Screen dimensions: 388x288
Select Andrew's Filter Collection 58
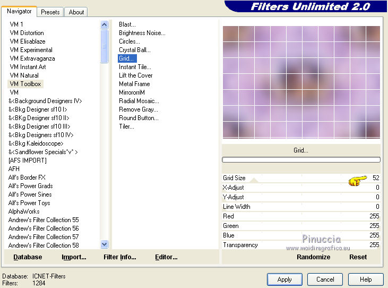(x=44, y=245)
